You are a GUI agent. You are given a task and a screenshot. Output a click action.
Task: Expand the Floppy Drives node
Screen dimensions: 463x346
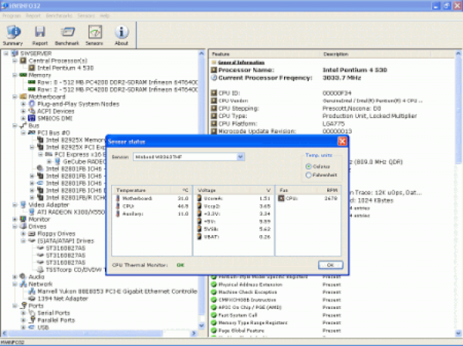tap(23, 233)
